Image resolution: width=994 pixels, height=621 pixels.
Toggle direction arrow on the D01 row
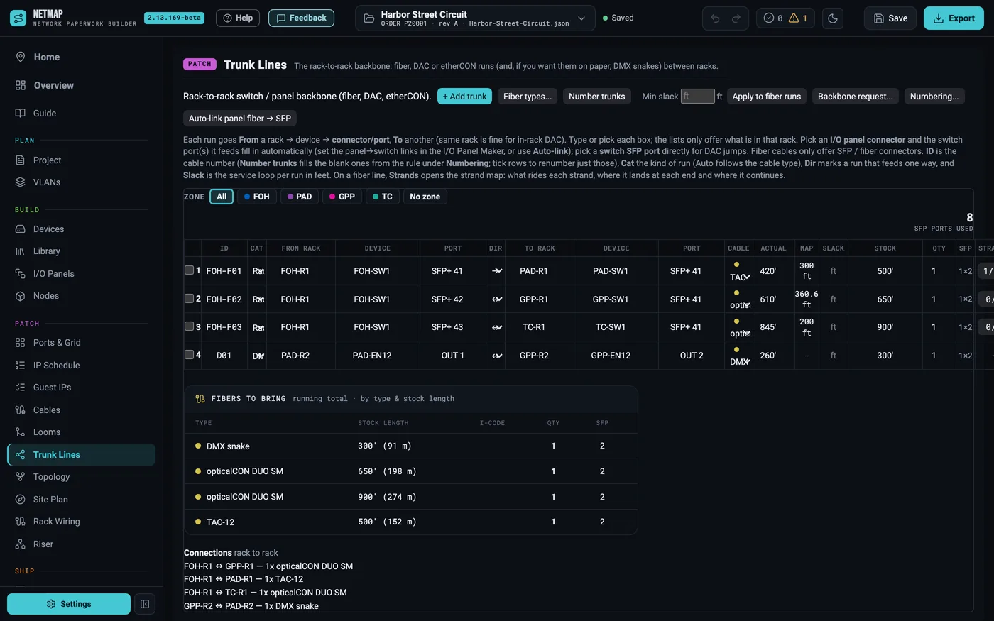(497, 356)
